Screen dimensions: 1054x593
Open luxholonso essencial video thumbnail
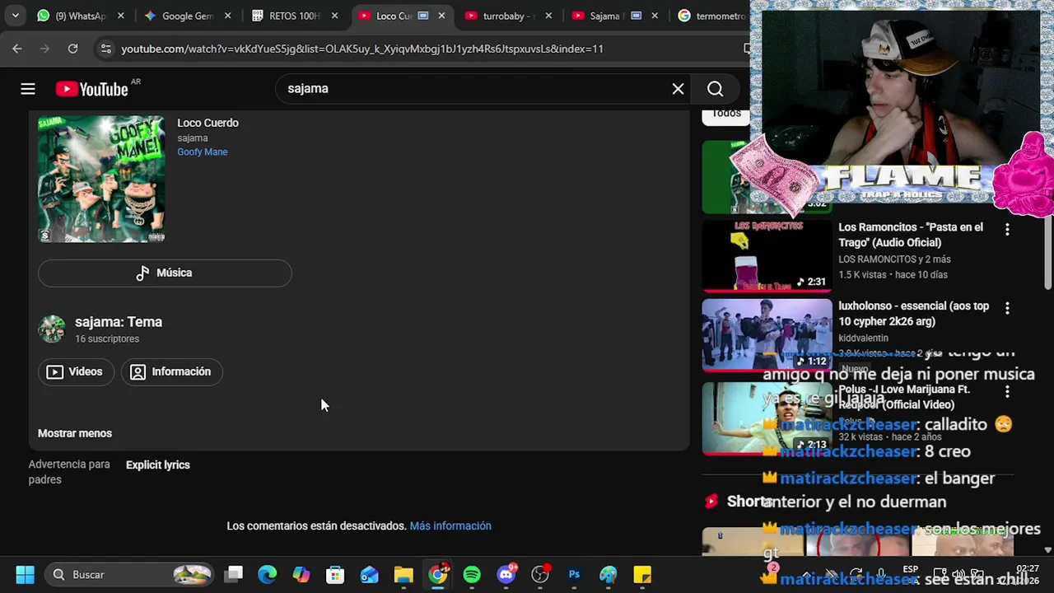pos(767,335)
